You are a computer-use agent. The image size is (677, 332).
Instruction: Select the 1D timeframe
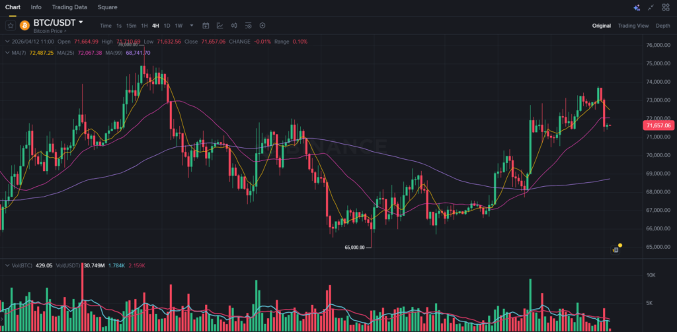pos(167,26)
